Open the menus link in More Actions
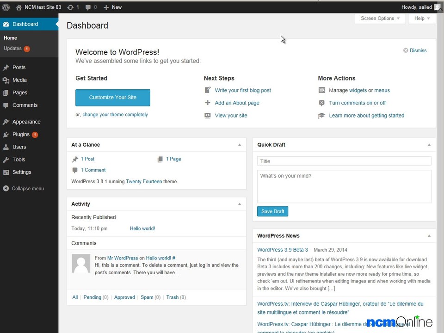The height and width of the screenshot is (333, 444). (382, 90)
